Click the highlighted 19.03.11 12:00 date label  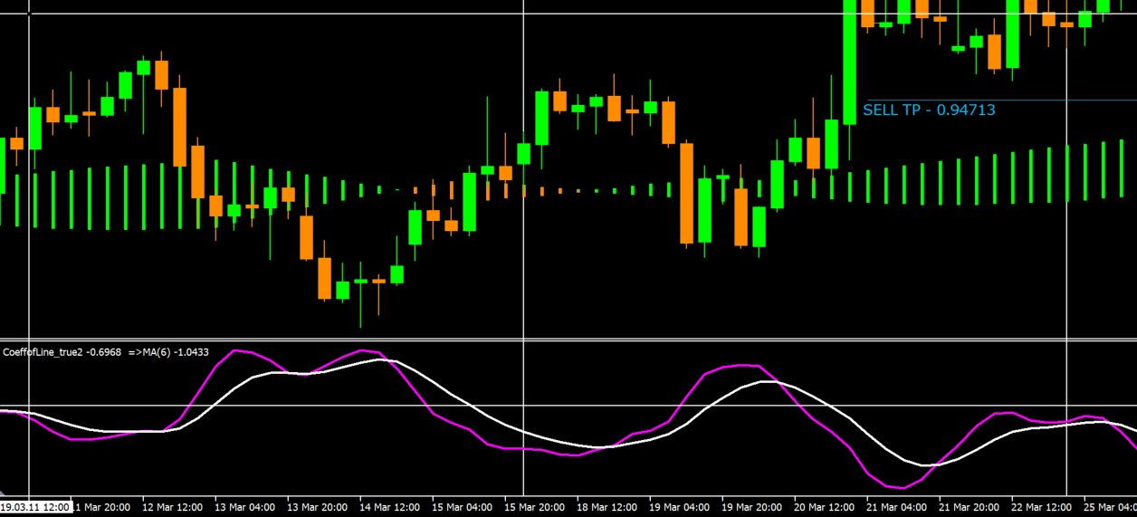tap(36, 508)
